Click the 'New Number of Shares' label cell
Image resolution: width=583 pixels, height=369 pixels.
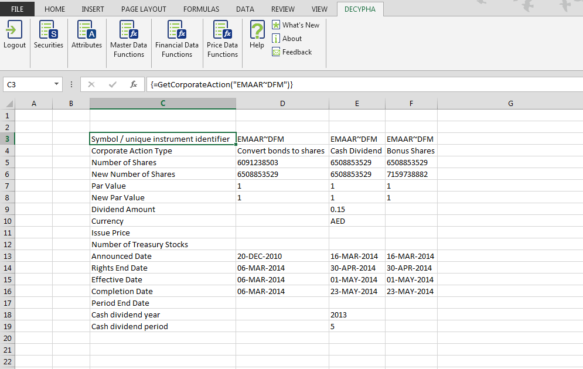163,175
